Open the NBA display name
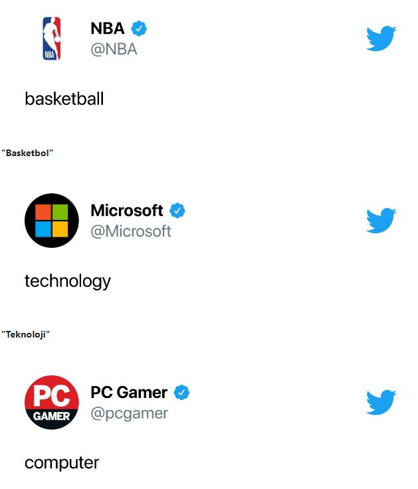Screen dimensions: 418x489 coord(108,29)
